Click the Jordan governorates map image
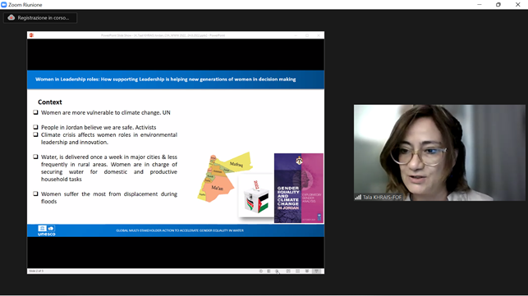This screenshot has width=528, height=296. tap(224, 177)
